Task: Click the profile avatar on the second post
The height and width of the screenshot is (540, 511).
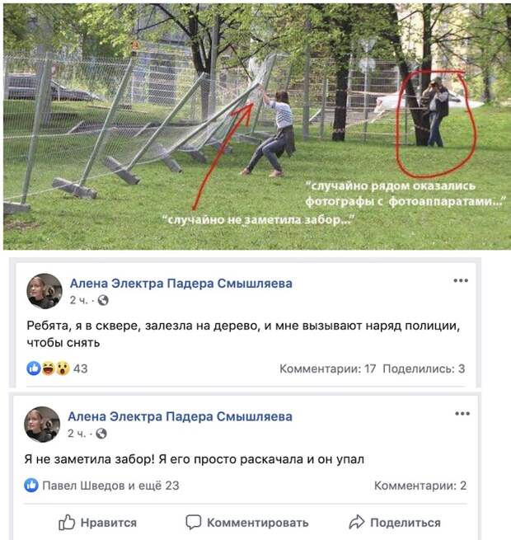Action: click(x=42, y=425)
